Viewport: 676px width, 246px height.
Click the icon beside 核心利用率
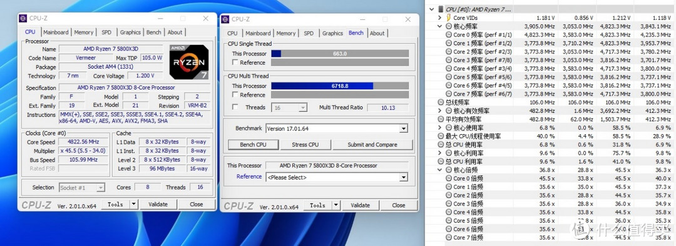448,153
